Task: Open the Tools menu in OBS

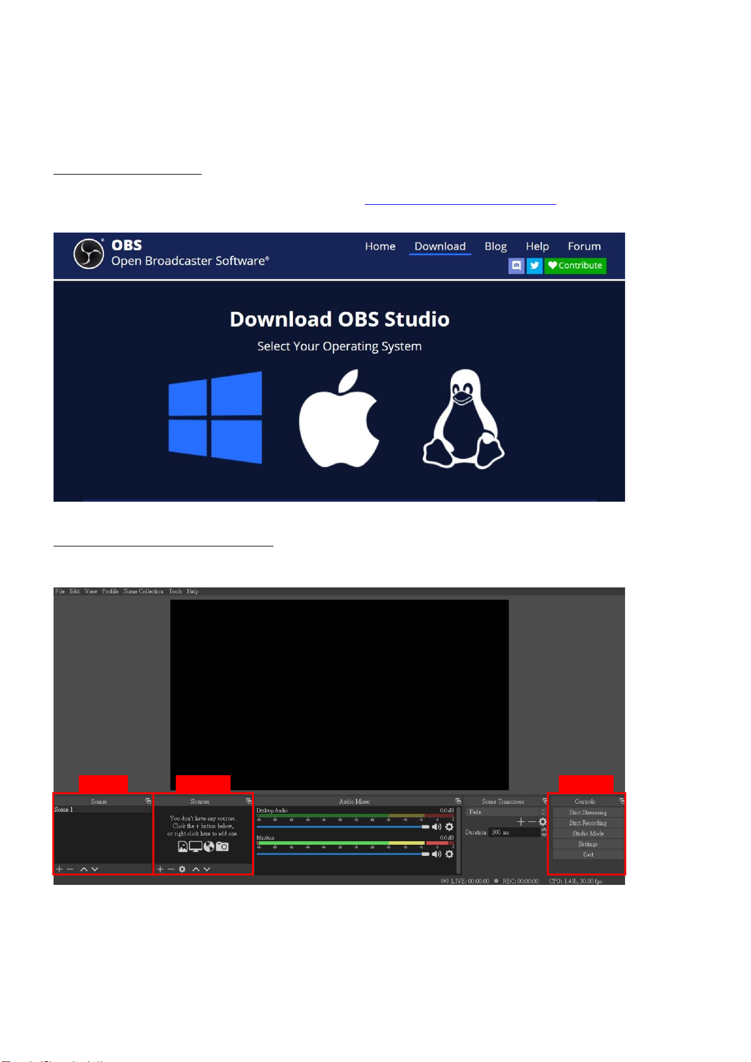Action: 176,592
